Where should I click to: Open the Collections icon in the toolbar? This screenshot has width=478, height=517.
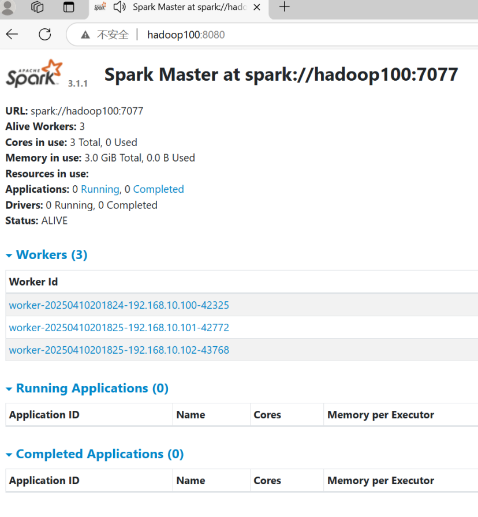37,8
